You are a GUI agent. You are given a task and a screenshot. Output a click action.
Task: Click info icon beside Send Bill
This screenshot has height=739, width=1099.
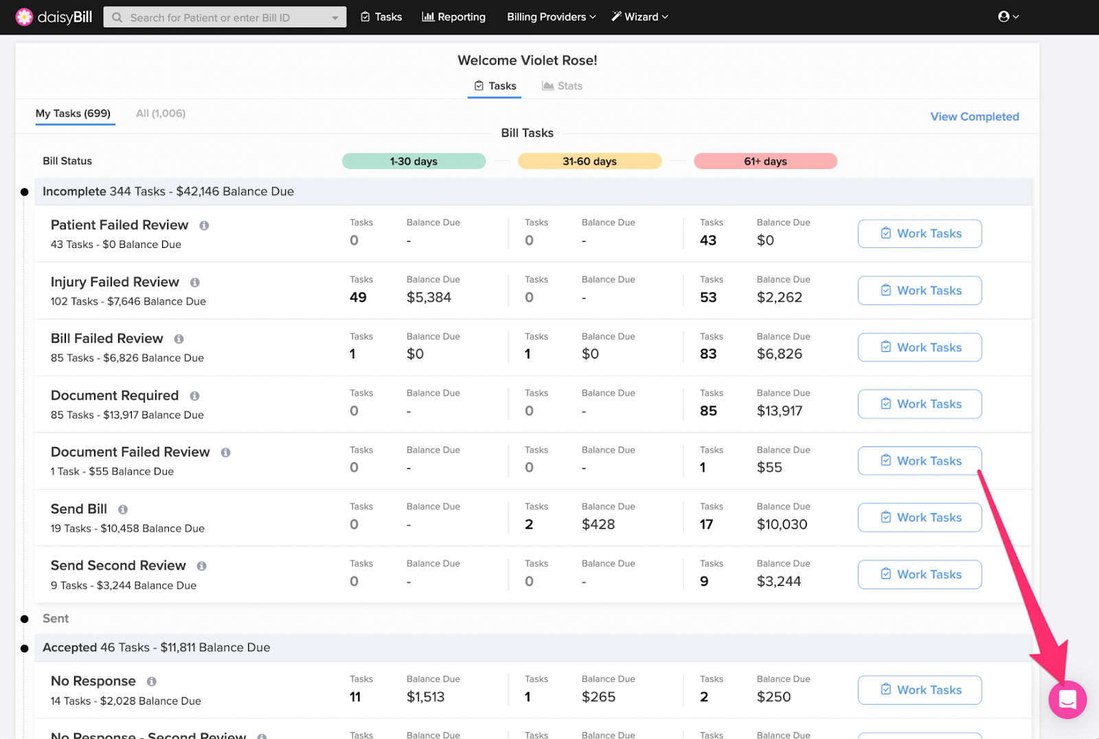click(123, 510)
